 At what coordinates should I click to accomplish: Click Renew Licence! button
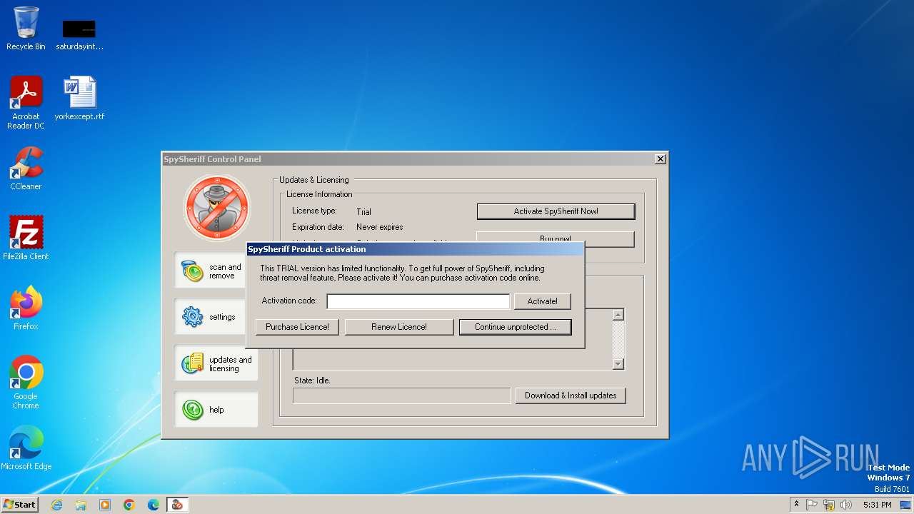click(399, 327)
